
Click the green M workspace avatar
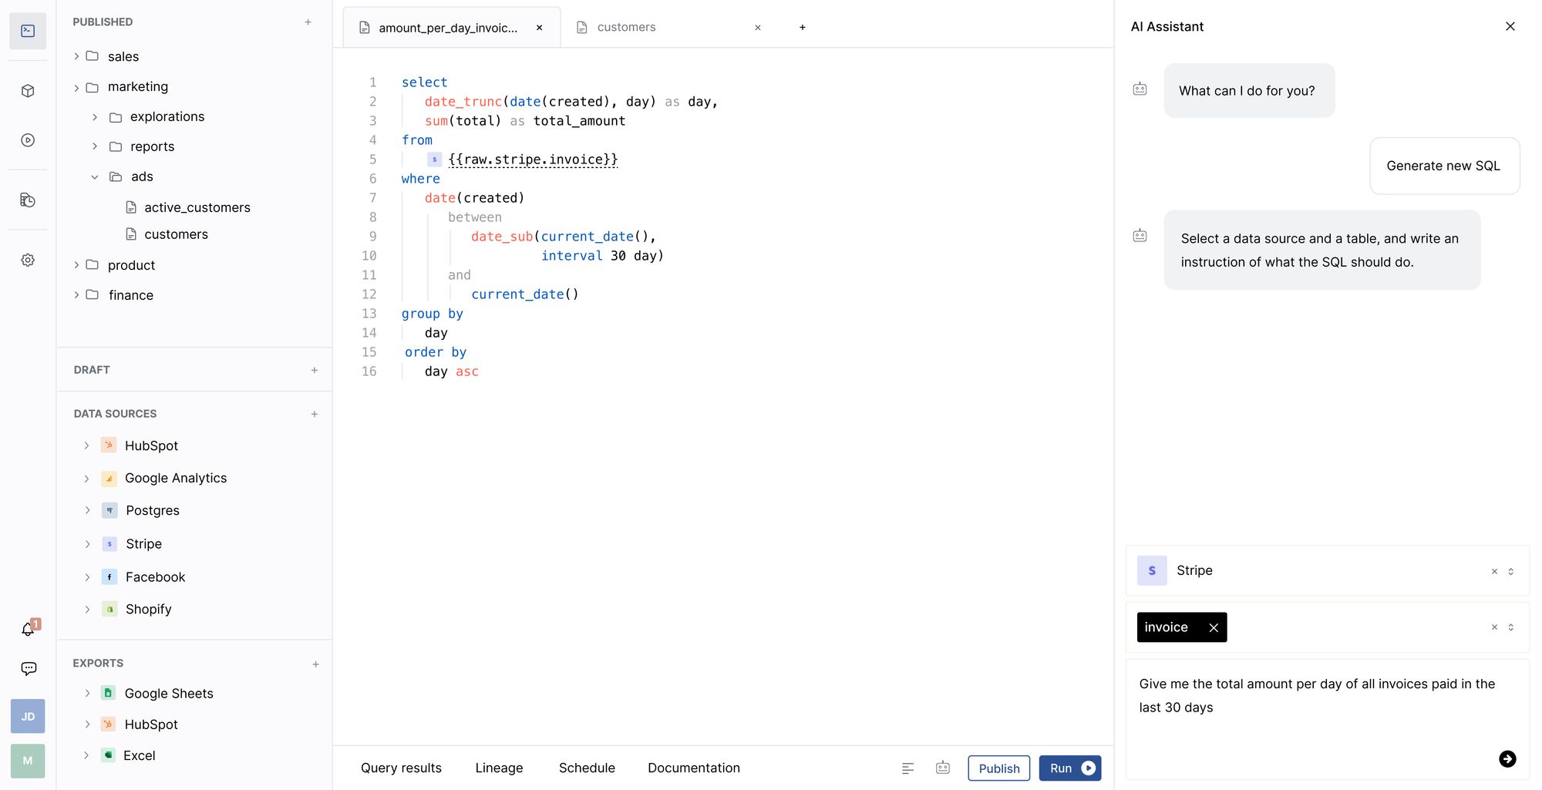pyautogui.click(x=28, y=761)
